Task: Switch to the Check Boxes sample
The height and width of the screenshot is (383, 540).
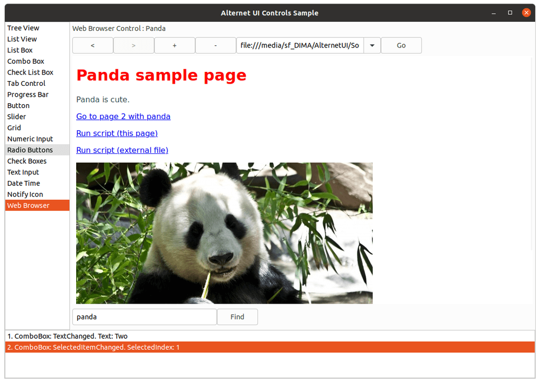Action: click(27, 160)
